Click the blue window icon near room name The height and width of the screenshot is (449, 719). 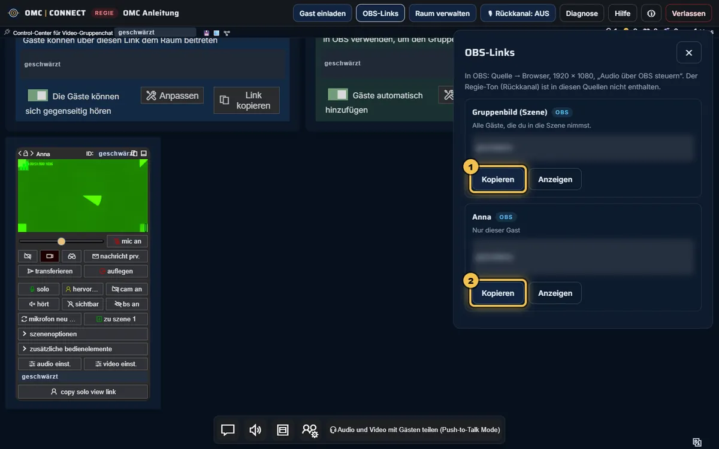[216, 32]
